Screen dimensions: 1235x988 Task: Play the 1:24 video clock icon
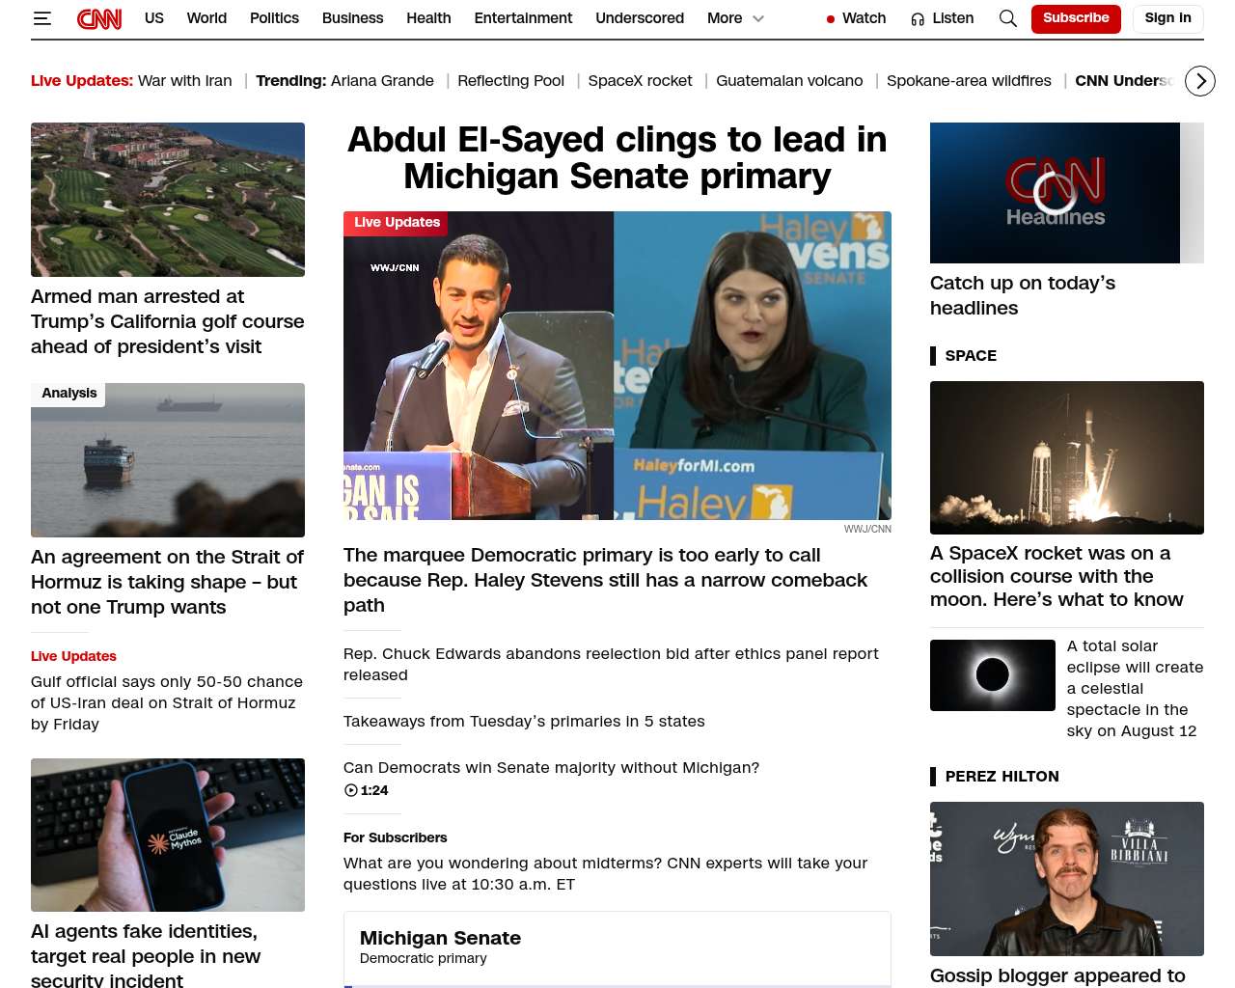(x=350, y=790)
